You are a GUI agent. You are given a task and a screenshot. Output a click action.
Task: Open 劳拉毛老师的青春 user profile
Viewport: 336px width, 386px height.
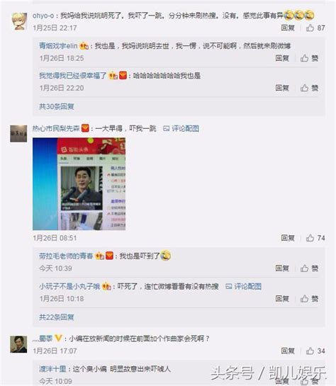[x=66, y=256]
